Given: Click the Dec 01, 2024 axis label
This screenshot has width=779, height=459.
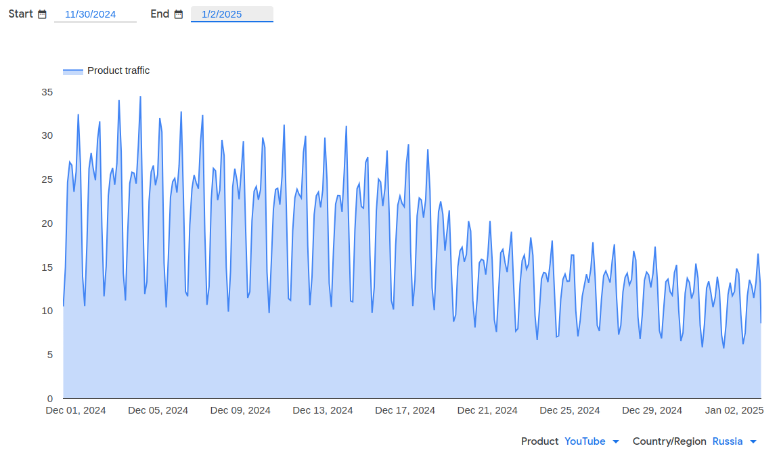Looking at the screenshot, I should (x=76, y=410).
